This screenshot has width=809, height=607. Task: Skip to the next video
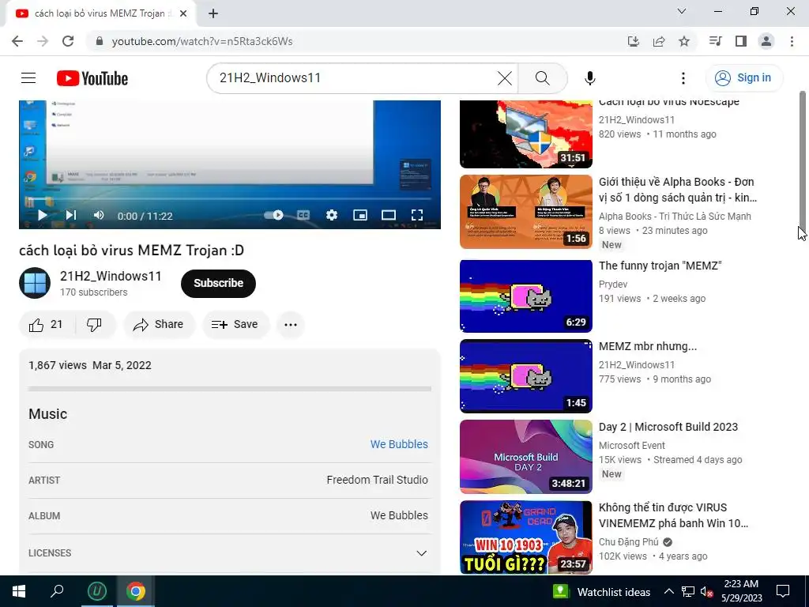(71, 215)
